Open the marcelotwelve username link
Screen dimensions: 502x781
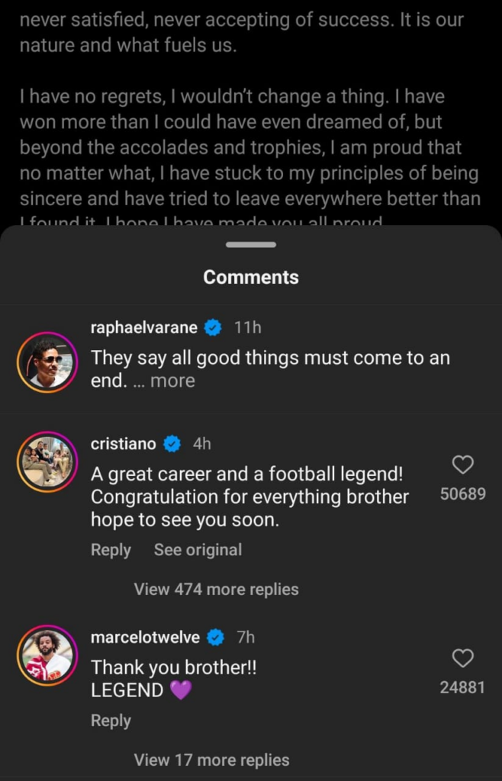[x=145, y=637]
